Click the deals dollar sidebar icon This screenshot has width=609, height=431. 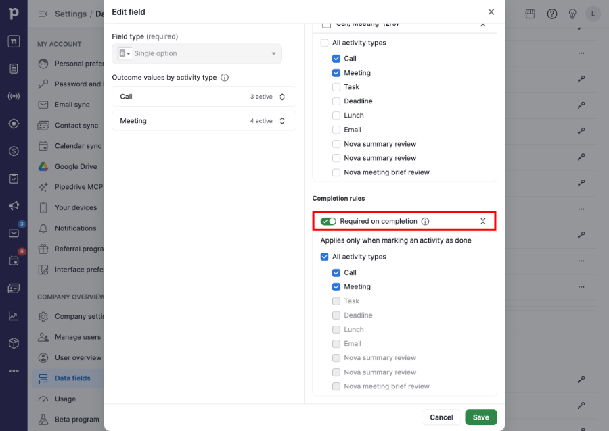point(14,151)
